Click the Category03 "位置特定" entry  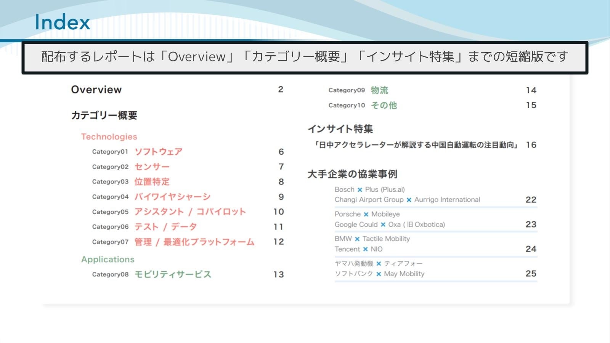(x=152, y=182)
